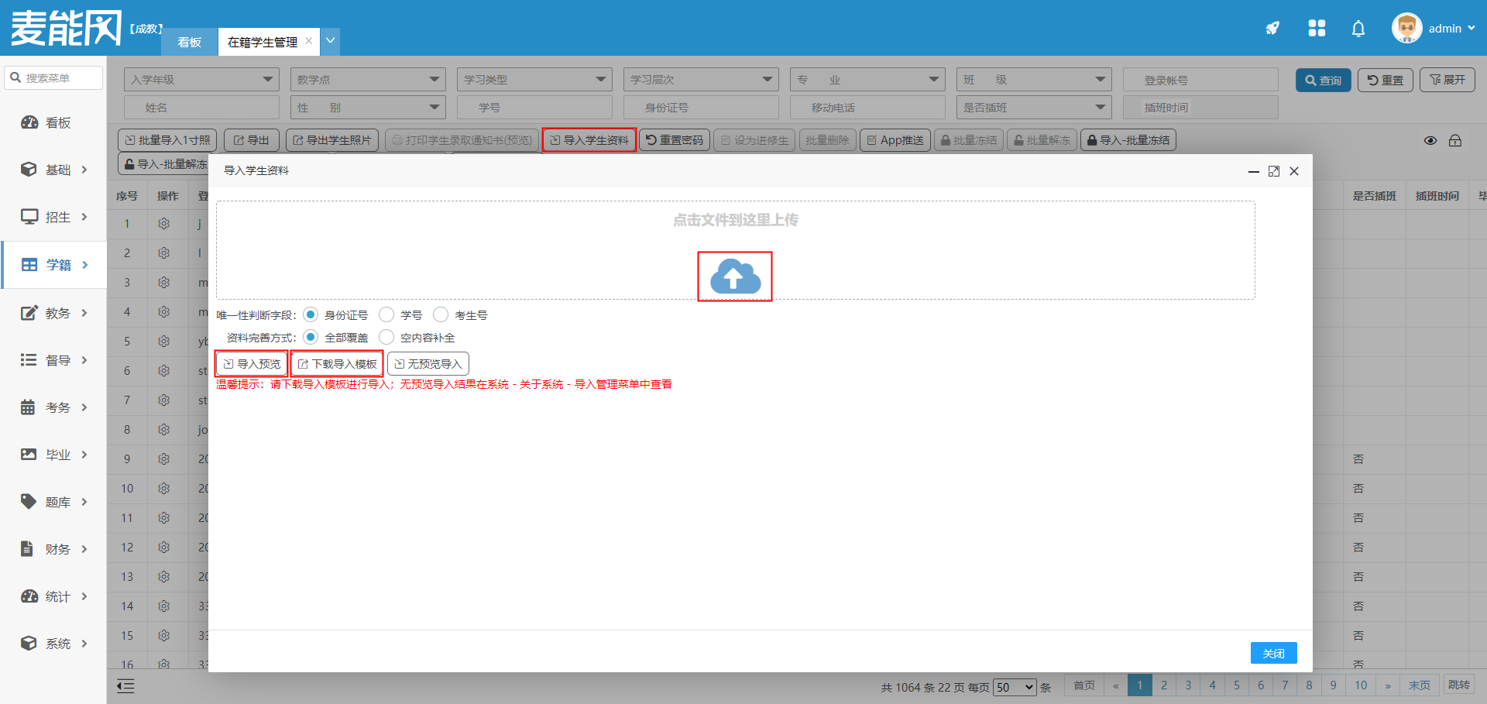Click the blue 关闭 button
Viewport: 1487px width, 704px height.
(1273, 653)
